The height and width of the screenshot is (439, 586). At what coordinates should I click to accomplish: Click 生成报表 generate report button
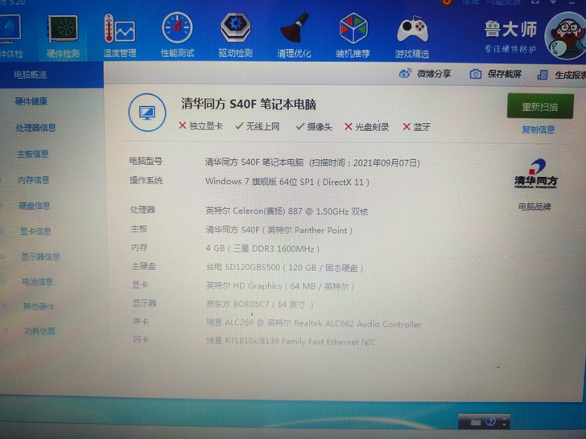pos(570,75)
